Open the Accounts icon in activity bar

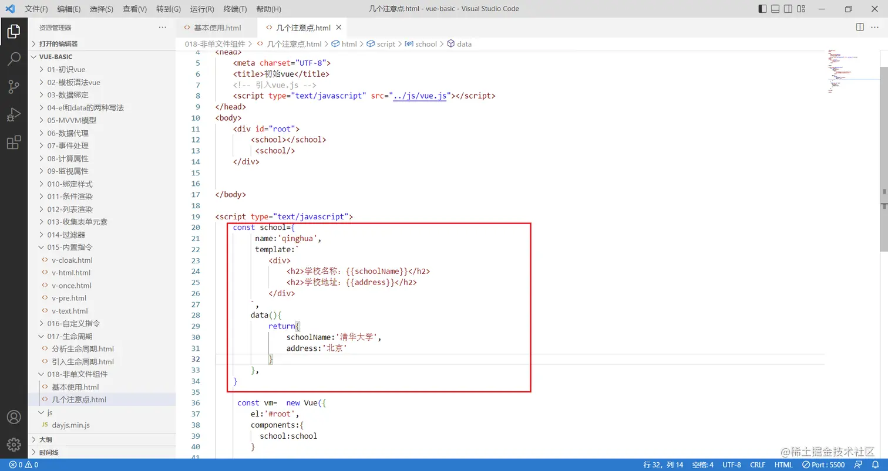point(14,417)
